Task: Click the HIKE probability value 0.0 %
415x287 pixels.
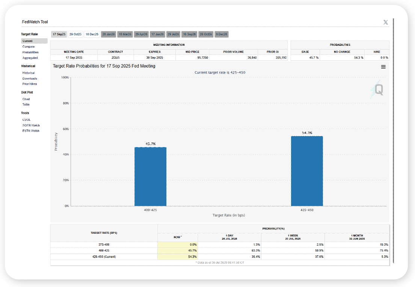Action: pyautogui.click(x=384, y=58)
